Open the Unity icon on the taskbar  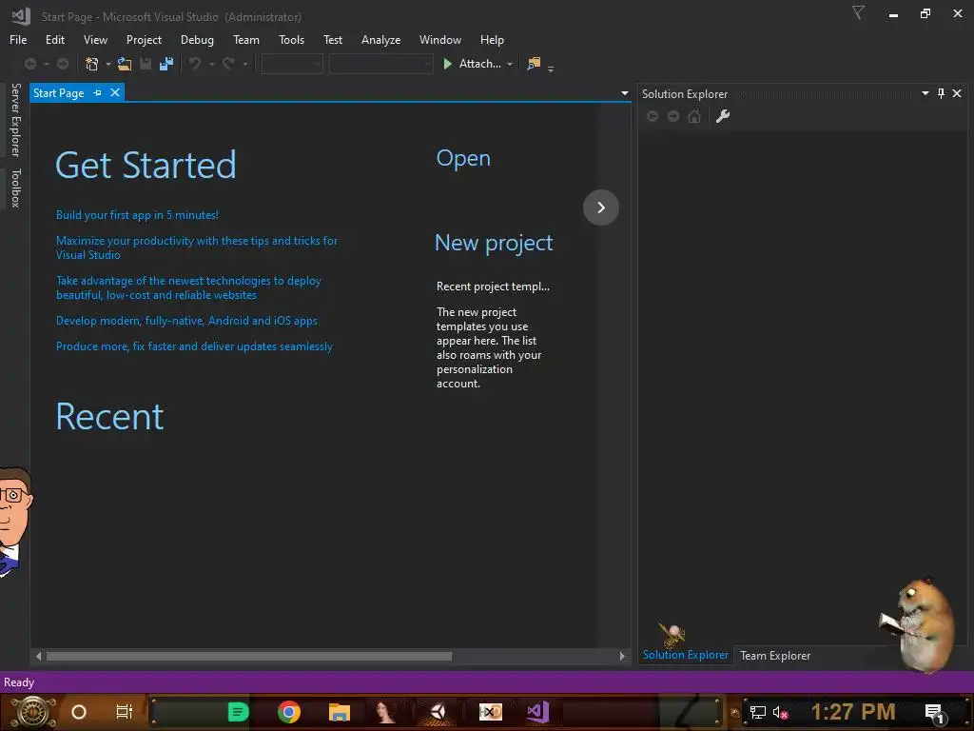[438, 712]
